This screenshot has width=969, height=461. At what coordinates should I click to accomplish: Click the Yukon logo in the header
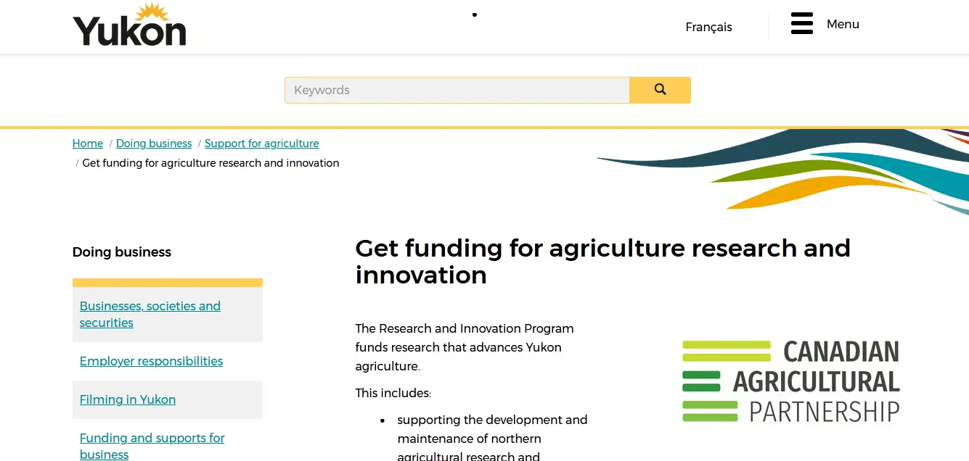tap(129, 25)
